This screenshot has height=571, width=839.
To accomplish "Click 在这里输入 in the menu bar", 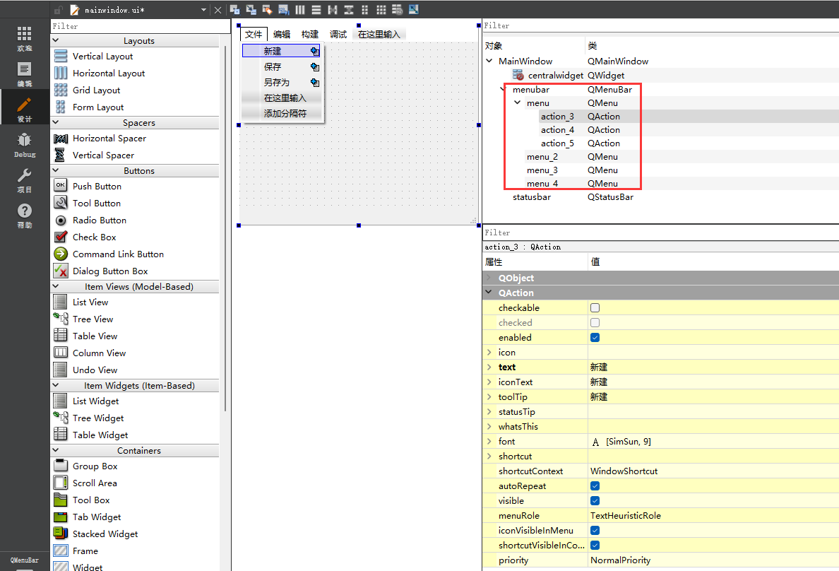I will click(x=379, y=35).
